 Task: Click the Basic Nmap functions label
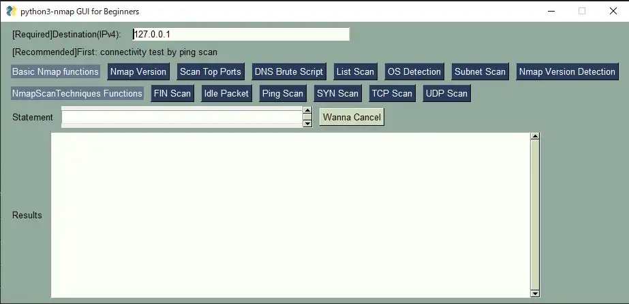[x=55, y=71]
